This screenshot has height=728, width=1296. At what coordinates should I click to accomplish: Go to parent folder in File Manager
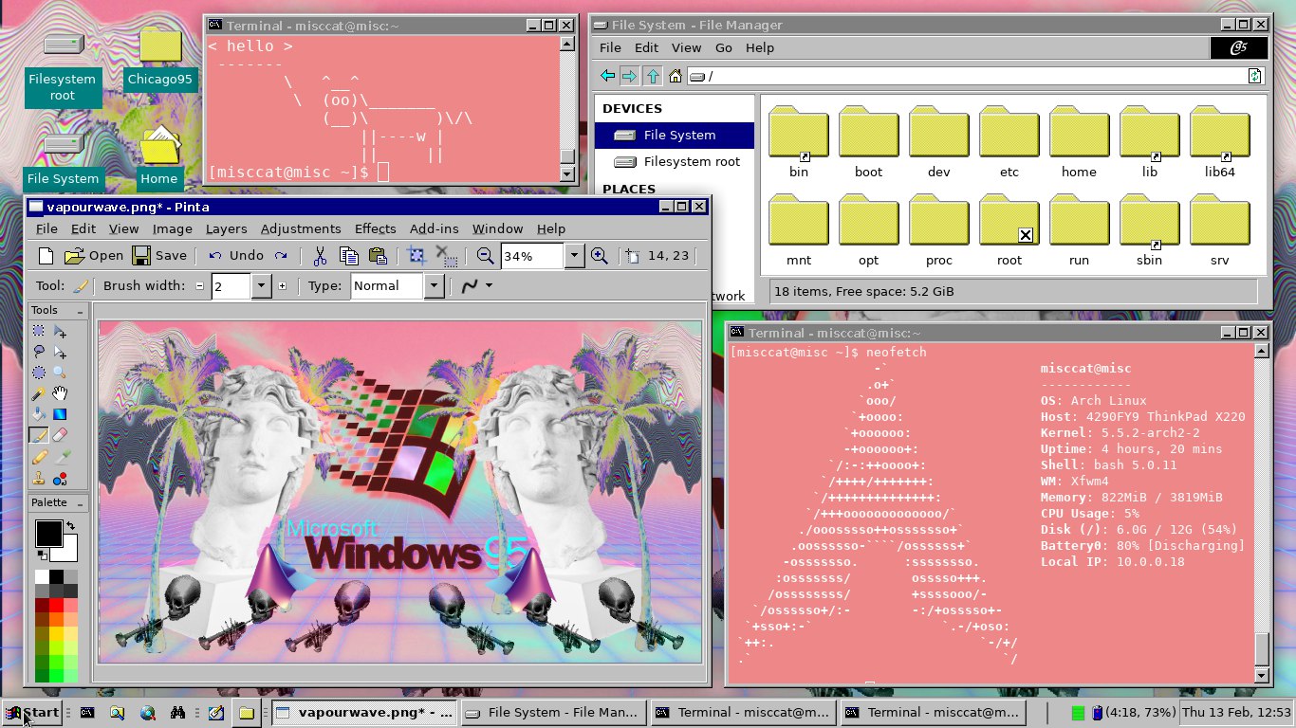[653, 76]
